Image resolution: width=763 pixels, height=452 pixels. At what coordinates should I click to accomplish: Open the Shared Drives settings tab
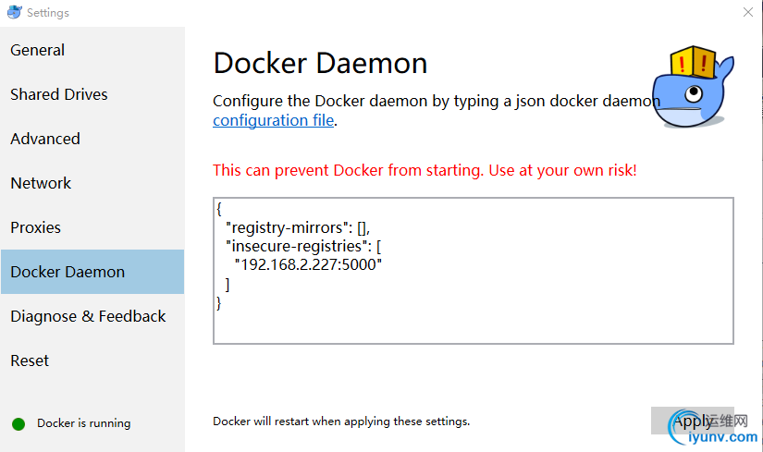[92, 94]
